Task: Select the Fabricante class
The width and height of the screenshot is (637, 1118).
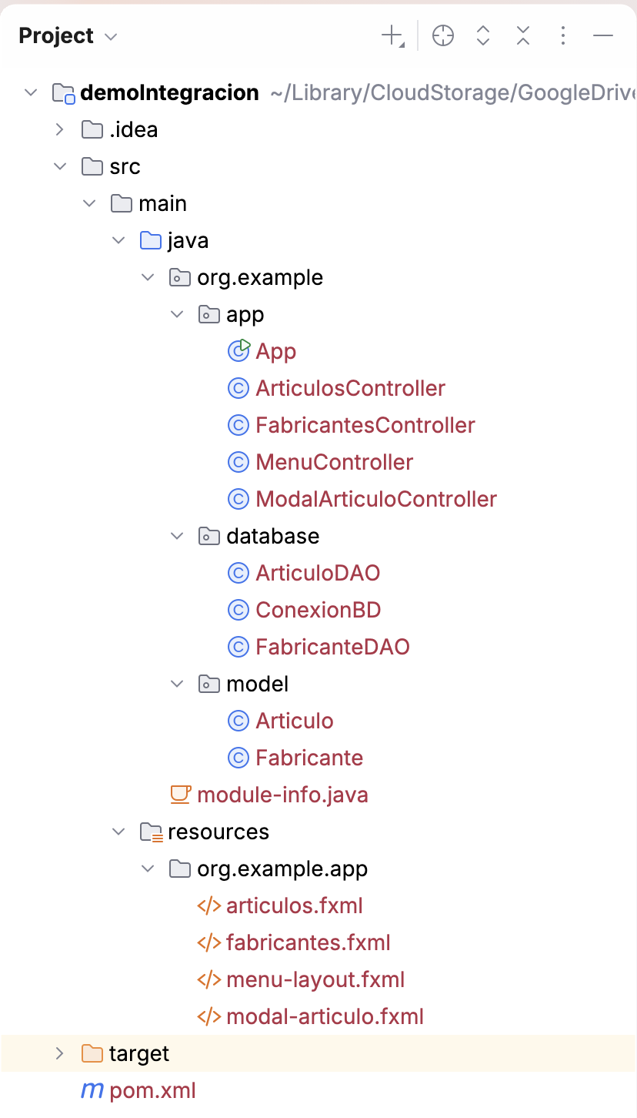Action: coord(309,758)
